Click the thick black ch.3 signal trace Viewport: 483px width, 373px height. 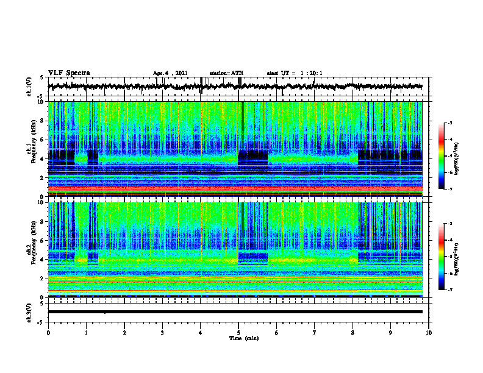[x=235, y=312]
